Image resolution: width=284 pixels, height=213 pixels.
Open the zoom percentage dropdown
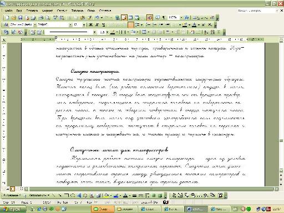181,18
